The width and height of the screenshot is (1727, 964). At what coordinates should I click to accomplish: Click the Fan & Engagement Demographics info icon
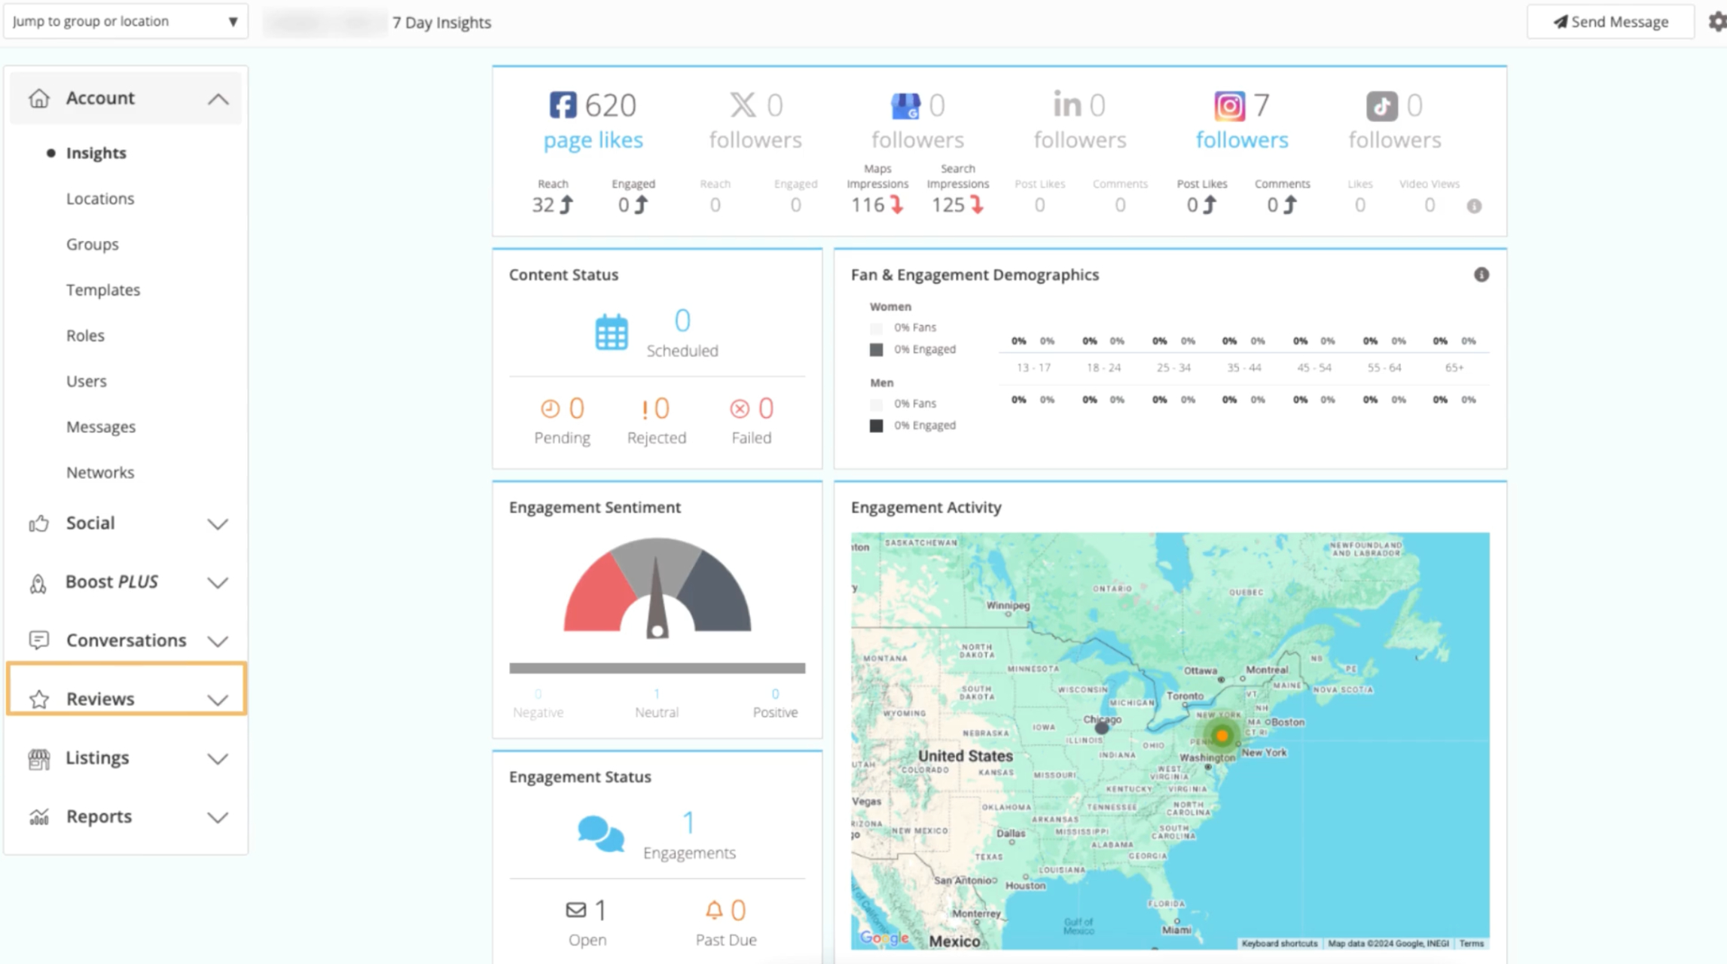[x=1481, y=275]
